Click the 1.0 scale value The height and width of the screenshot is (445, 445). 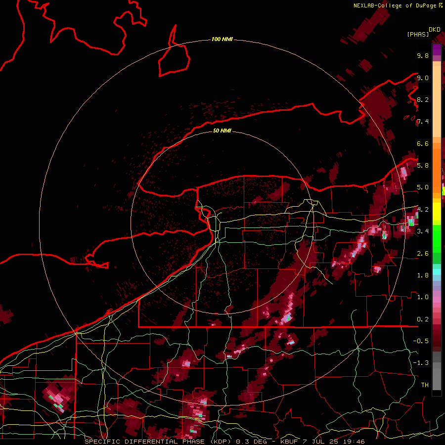pyautogui.click(x=423, y=297)
